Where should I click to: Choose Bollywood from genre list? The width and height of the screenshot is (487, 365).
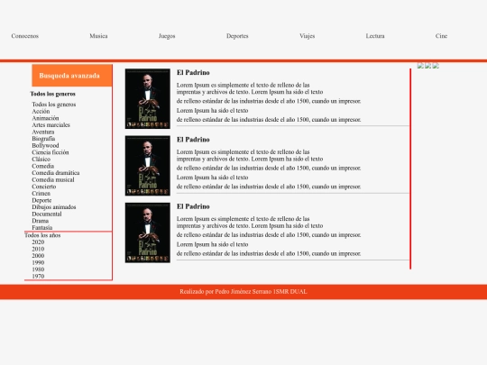coord(45,145)
